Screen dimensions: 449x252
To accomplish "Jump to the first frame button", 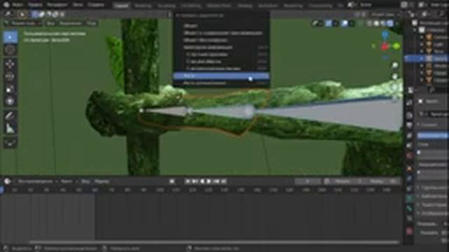I will (x=187, y=181).
